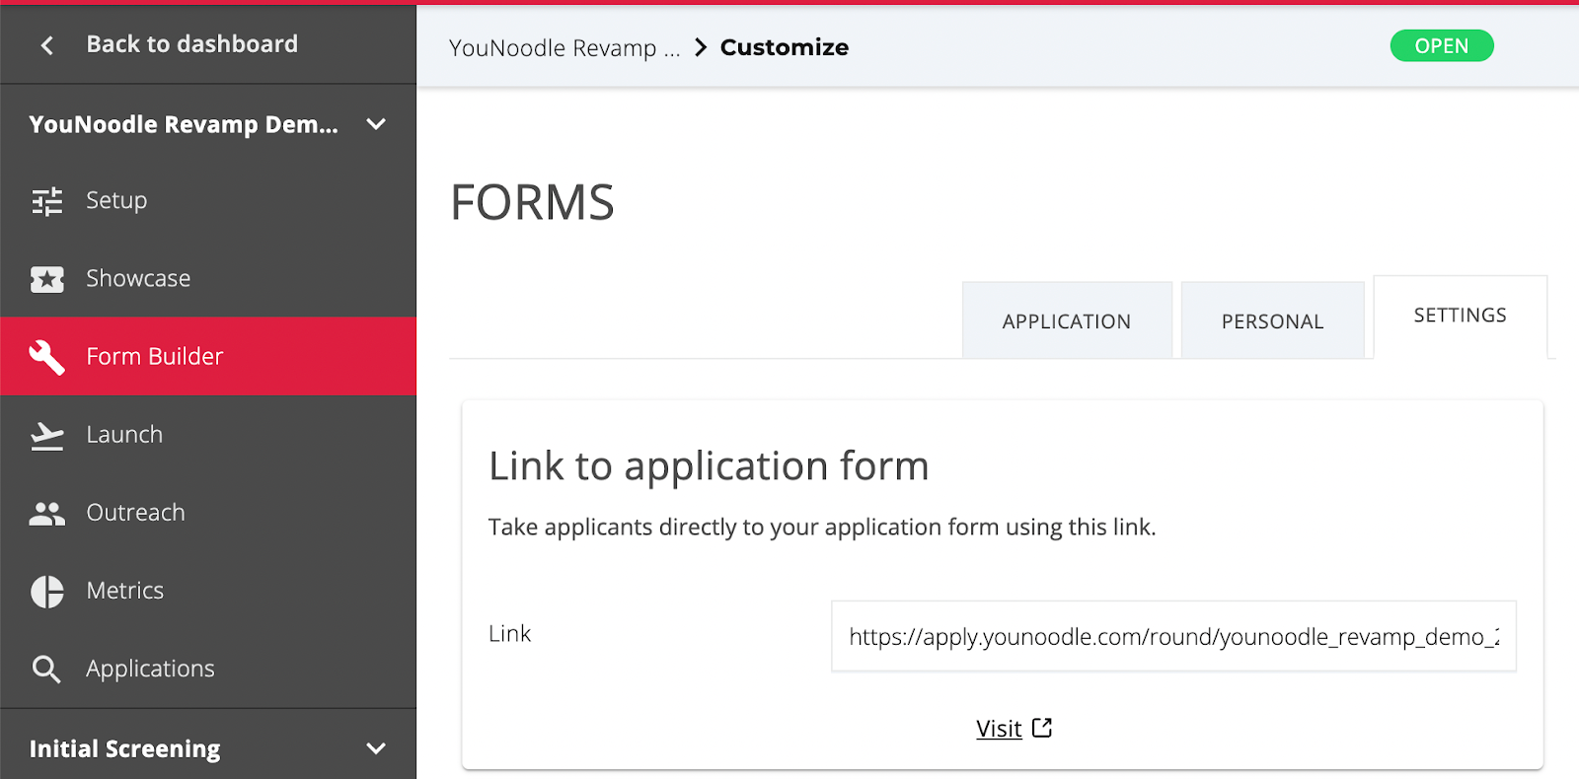Click the Launch airplane icon
The image size is (1579, 779).
tap(46, 435)
